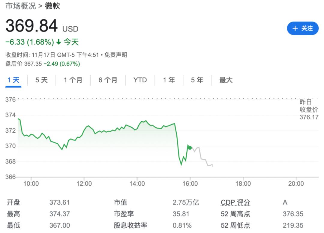The image size is (324, 233).
Task: Switch chart to YTD
Action: pos(140,80)
